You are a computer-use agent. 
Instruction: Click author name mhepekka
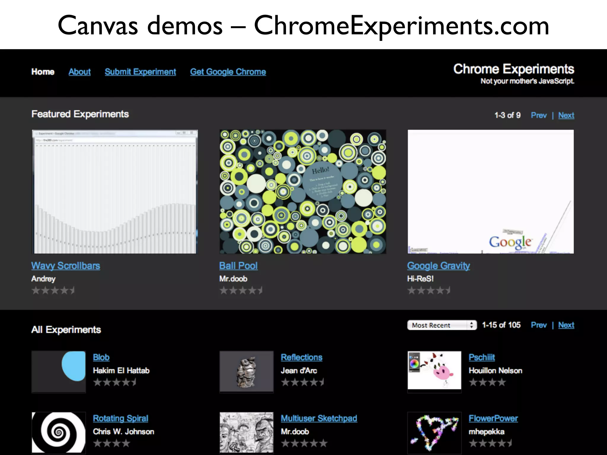pyautogui.click(x=486, y=432)
